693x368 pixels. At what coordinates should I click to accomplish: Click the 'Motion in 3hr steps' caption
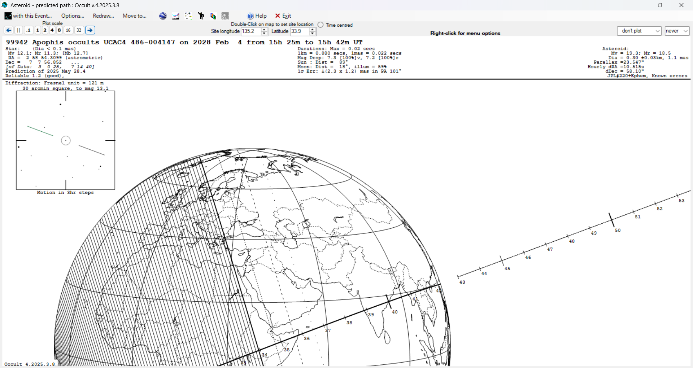(x=65, y=193)
